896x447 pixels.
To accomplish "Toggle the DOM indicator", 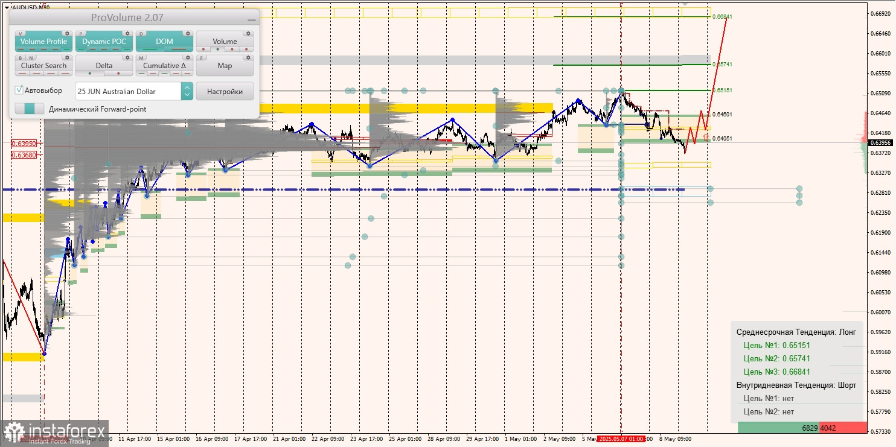I will [x=164, y=42].
